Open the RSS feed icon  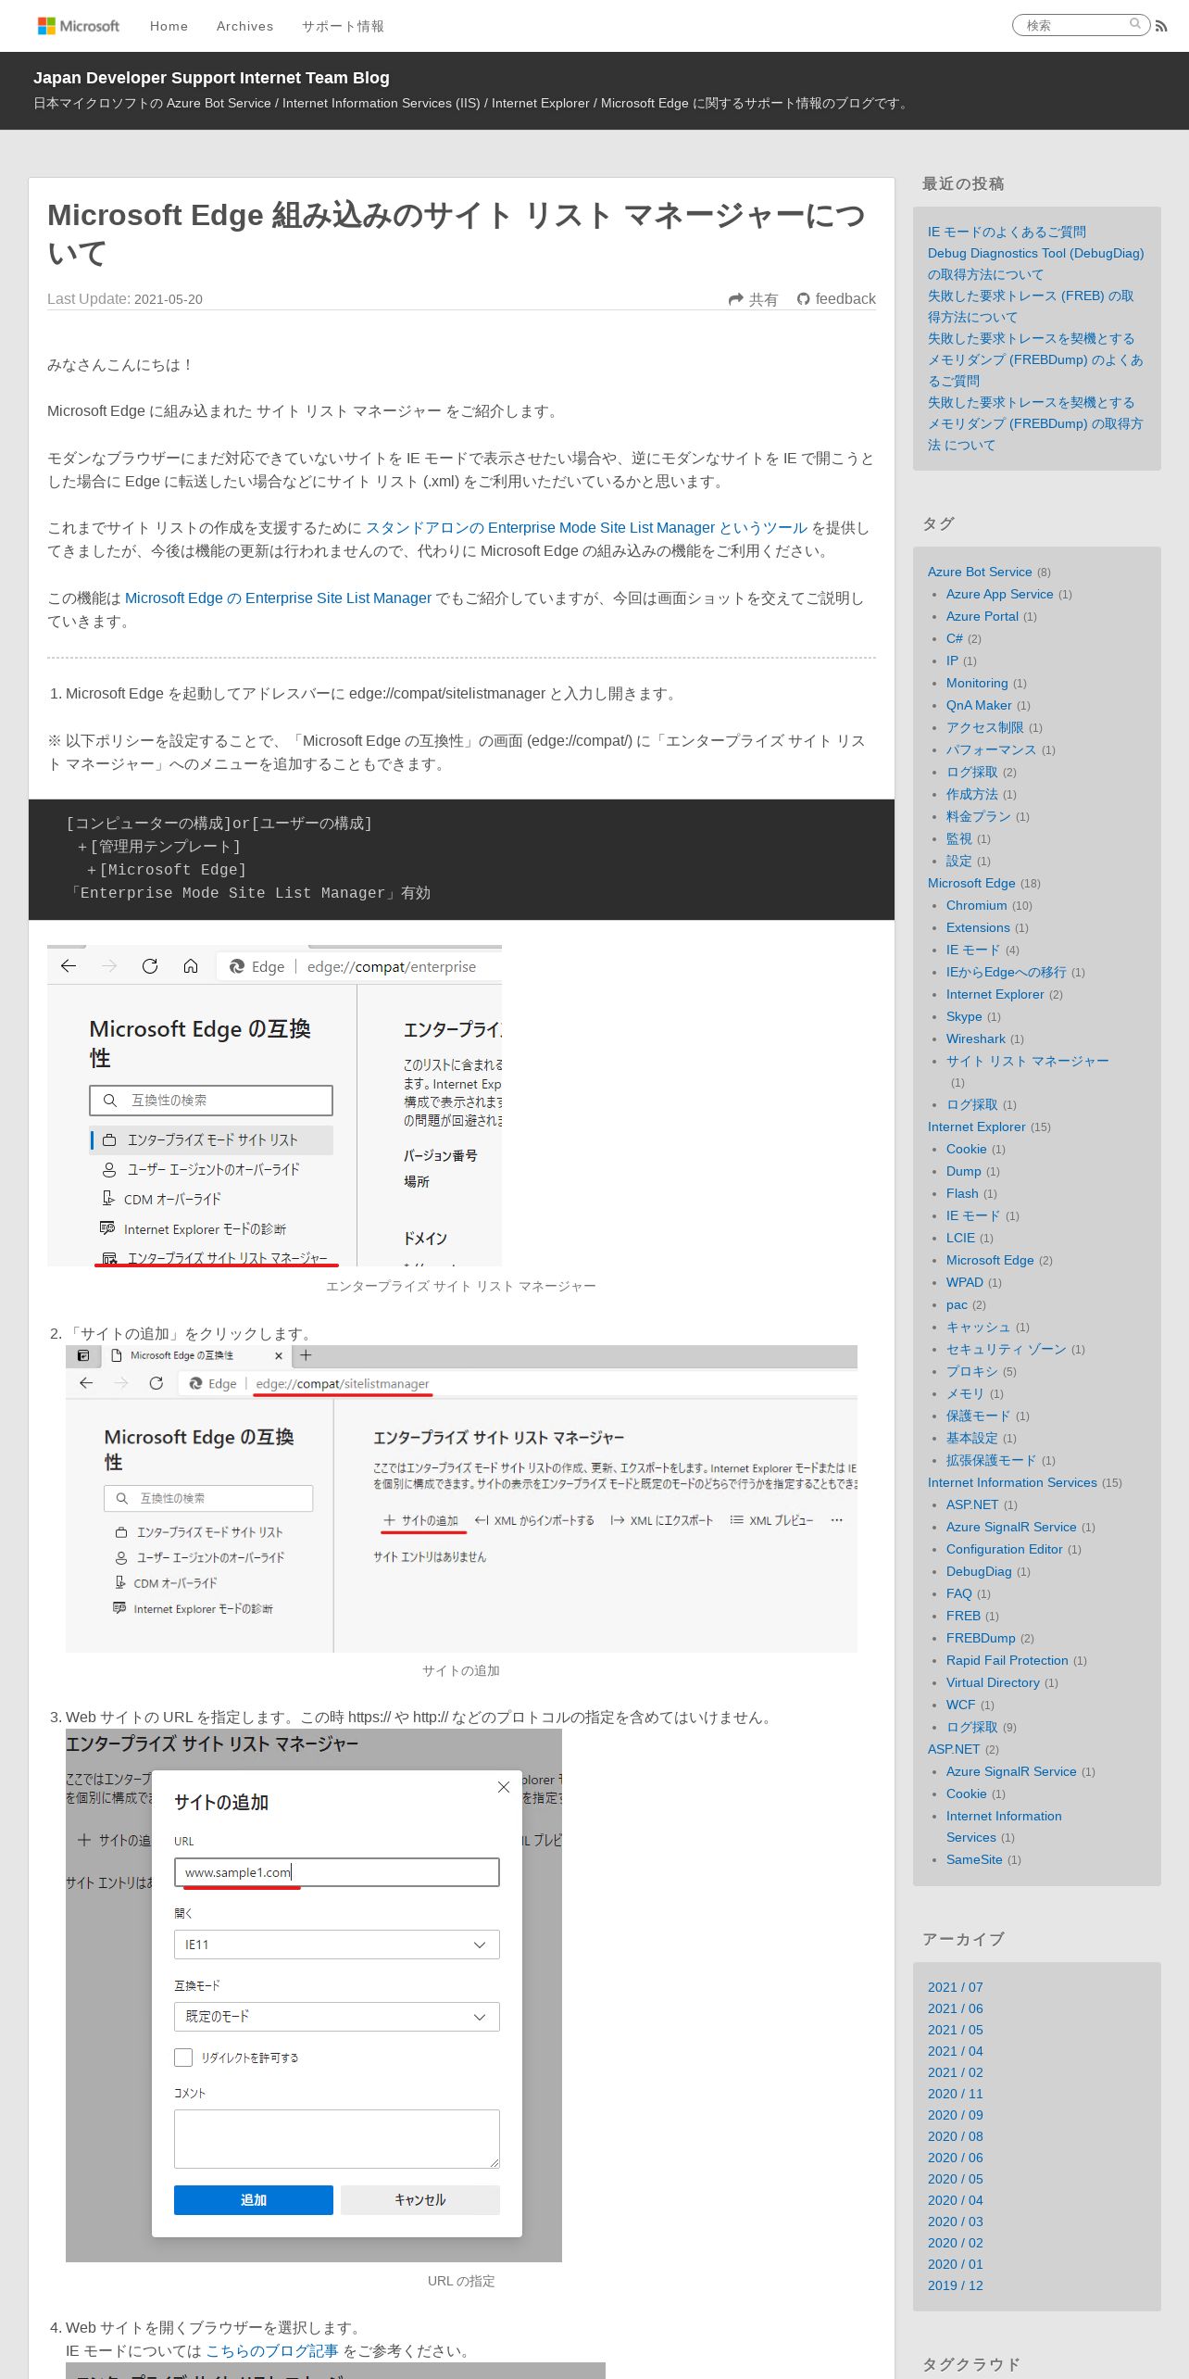click(1161, 27)
